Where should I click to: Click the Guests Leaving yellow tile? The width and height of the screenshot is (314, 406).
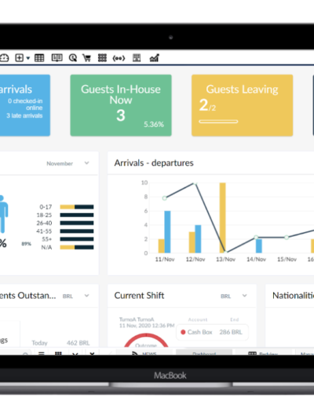(243, 105)
